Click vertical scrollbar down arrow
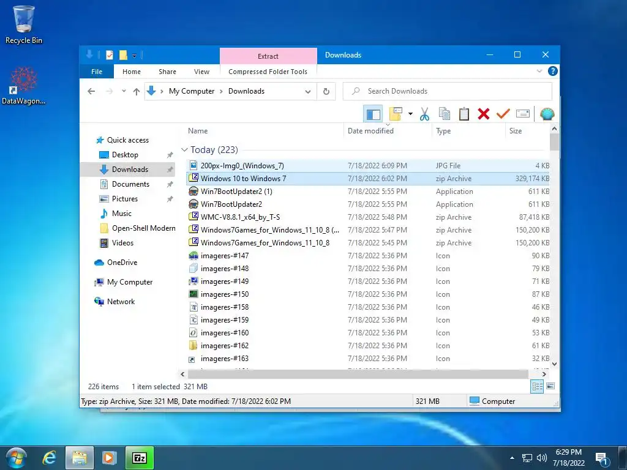The image size is (627, 470). click(554, 364)
